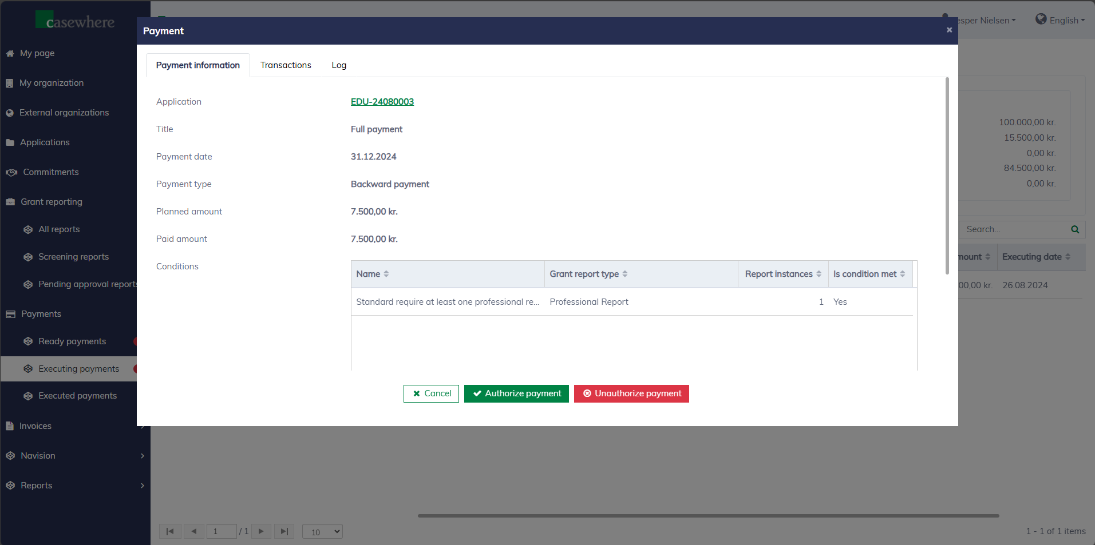Click the Payments credit card icon
Viewport: 1095px width, 545px height.
(10, 314)
